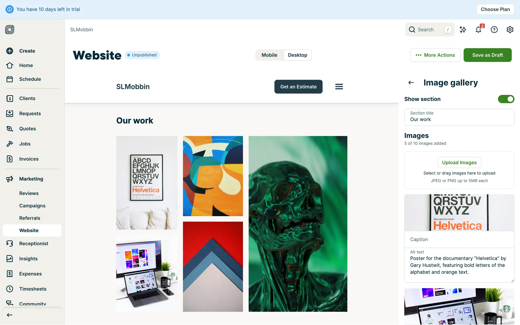
Task: Toggle the Show section switch
Action: pyautogui.click(x=506, y=99)
